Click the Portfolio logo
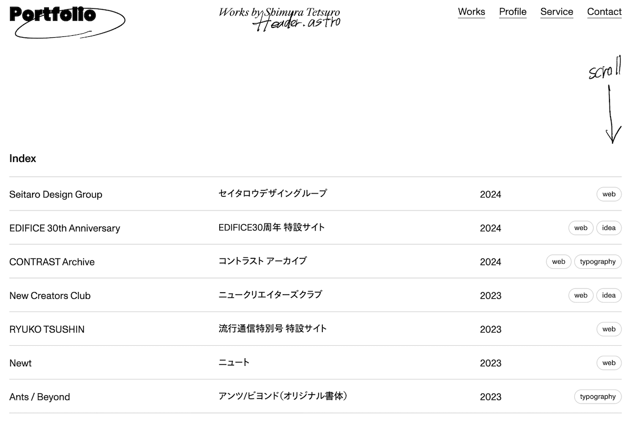The height and width of the screenshot is (421, 631). tap(67, 22)
